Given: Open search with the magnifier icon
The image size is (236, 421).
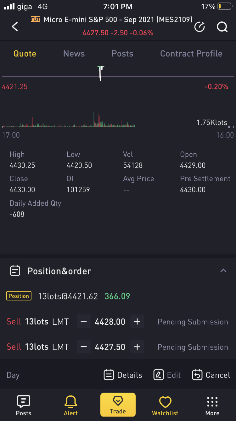Looking at the screenshot, I should 222,27.
